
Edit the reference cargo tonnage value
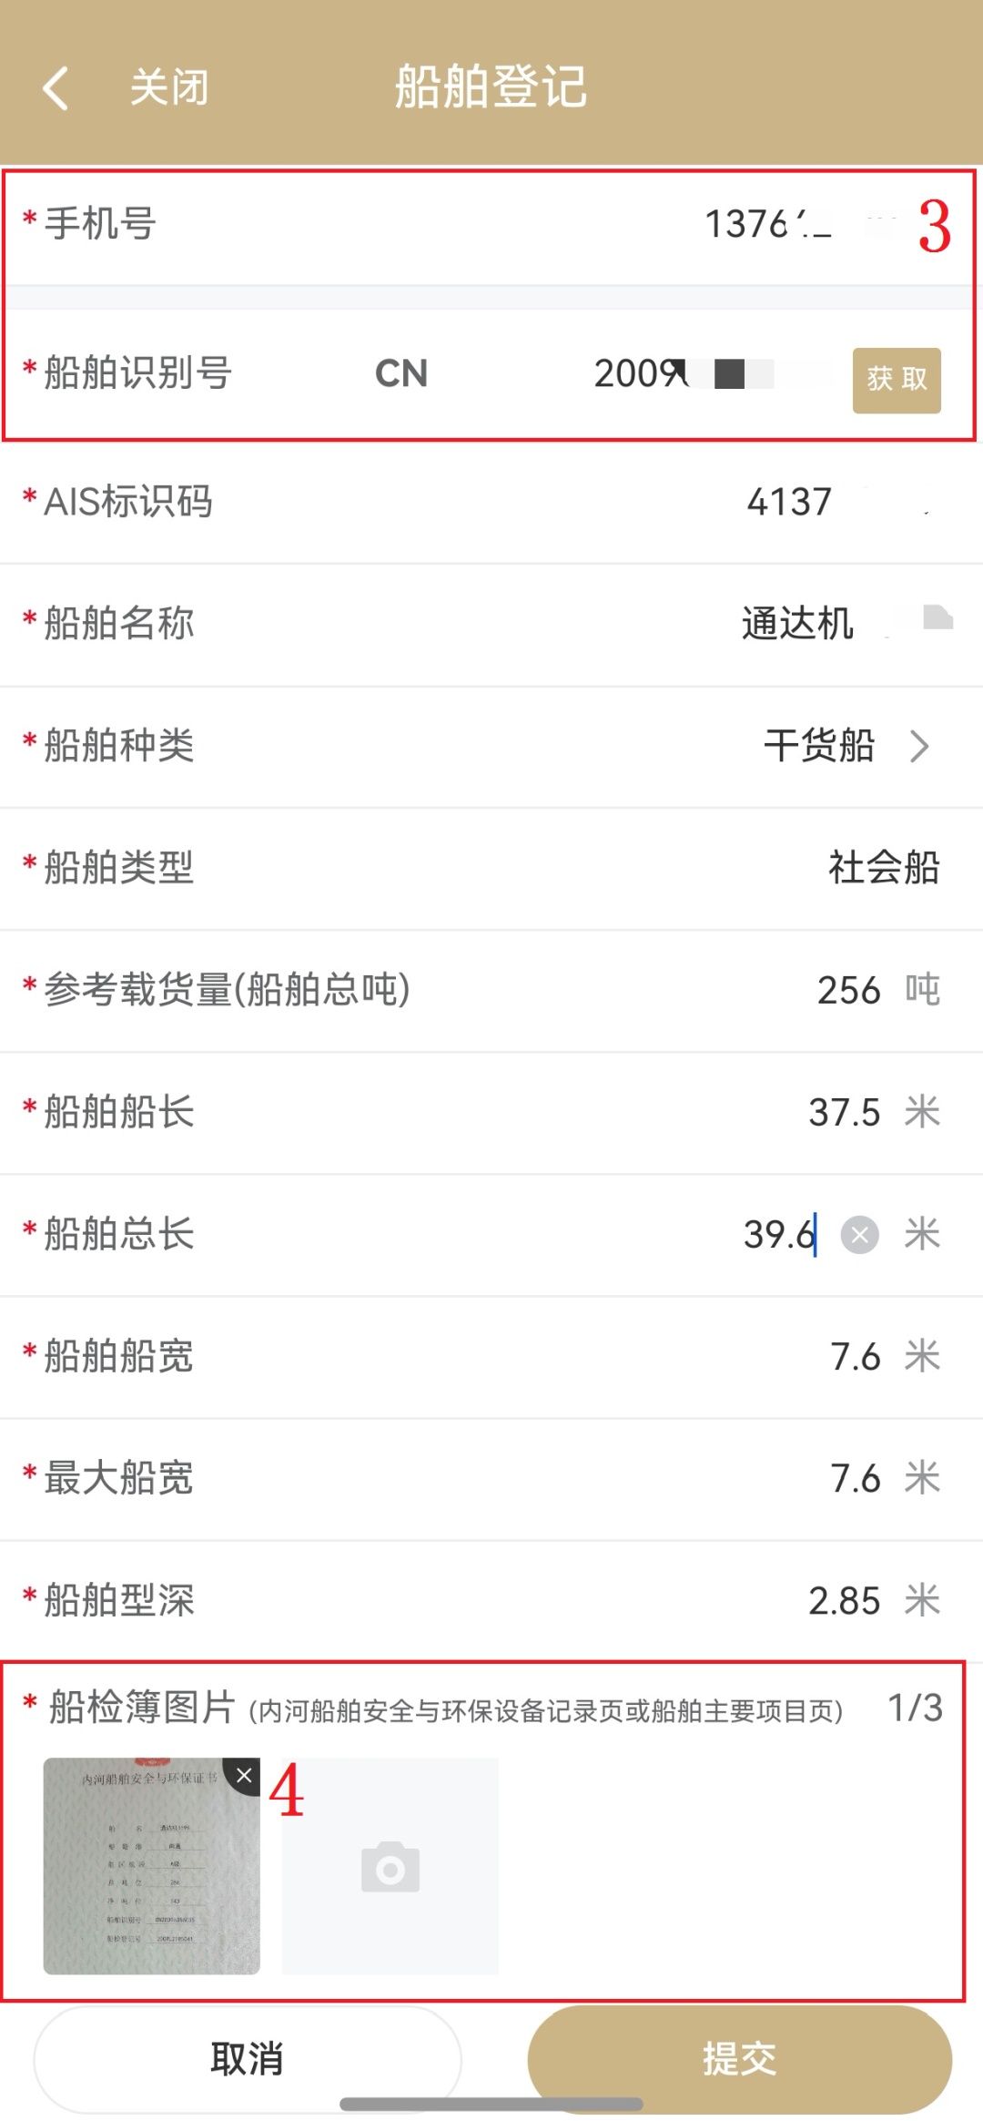click(x=848, y=990)
